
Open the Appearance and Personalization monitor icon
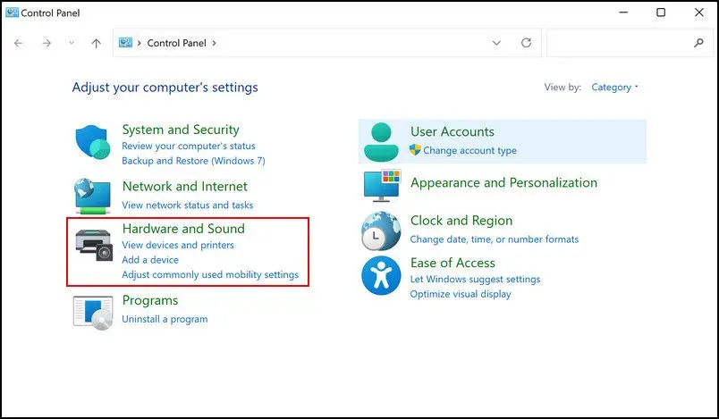pos(382,186)
